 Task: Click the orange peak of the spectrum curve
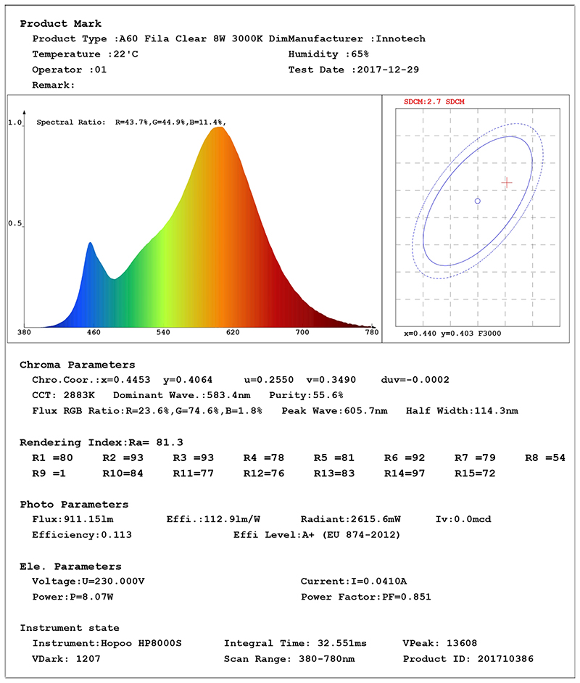pos(217,129)
